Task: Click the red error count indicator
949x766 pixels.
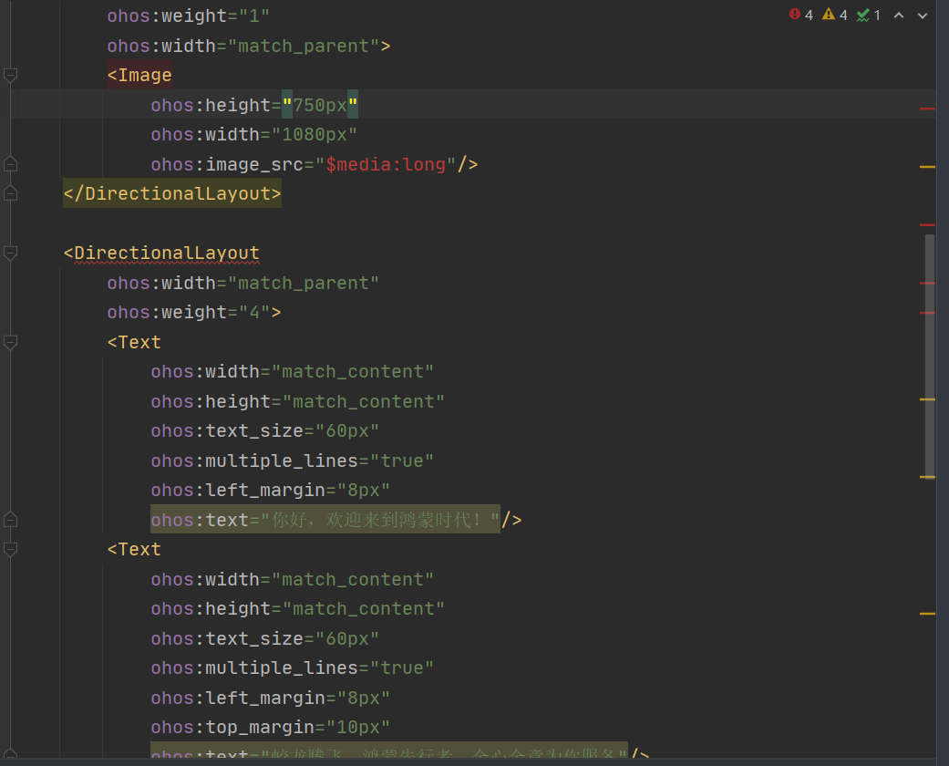Action: (x=800, y=15)
